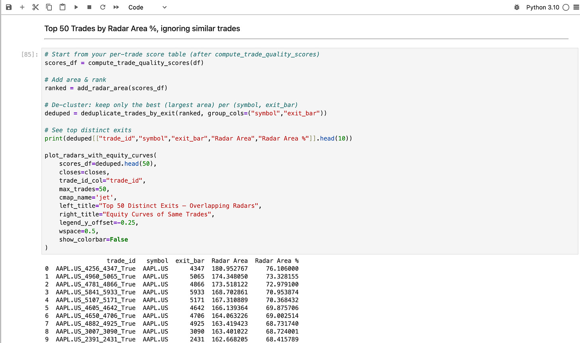This screenshot has height=343, width=580.
Task: Click the Radar Area value 180.952767
Action: pyautogui.click(x=230, y=269)
